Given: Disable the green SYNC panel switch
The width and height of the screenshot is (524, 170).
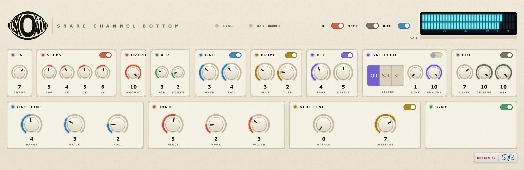Looking at the screenshot, I should tap(506, 107).
